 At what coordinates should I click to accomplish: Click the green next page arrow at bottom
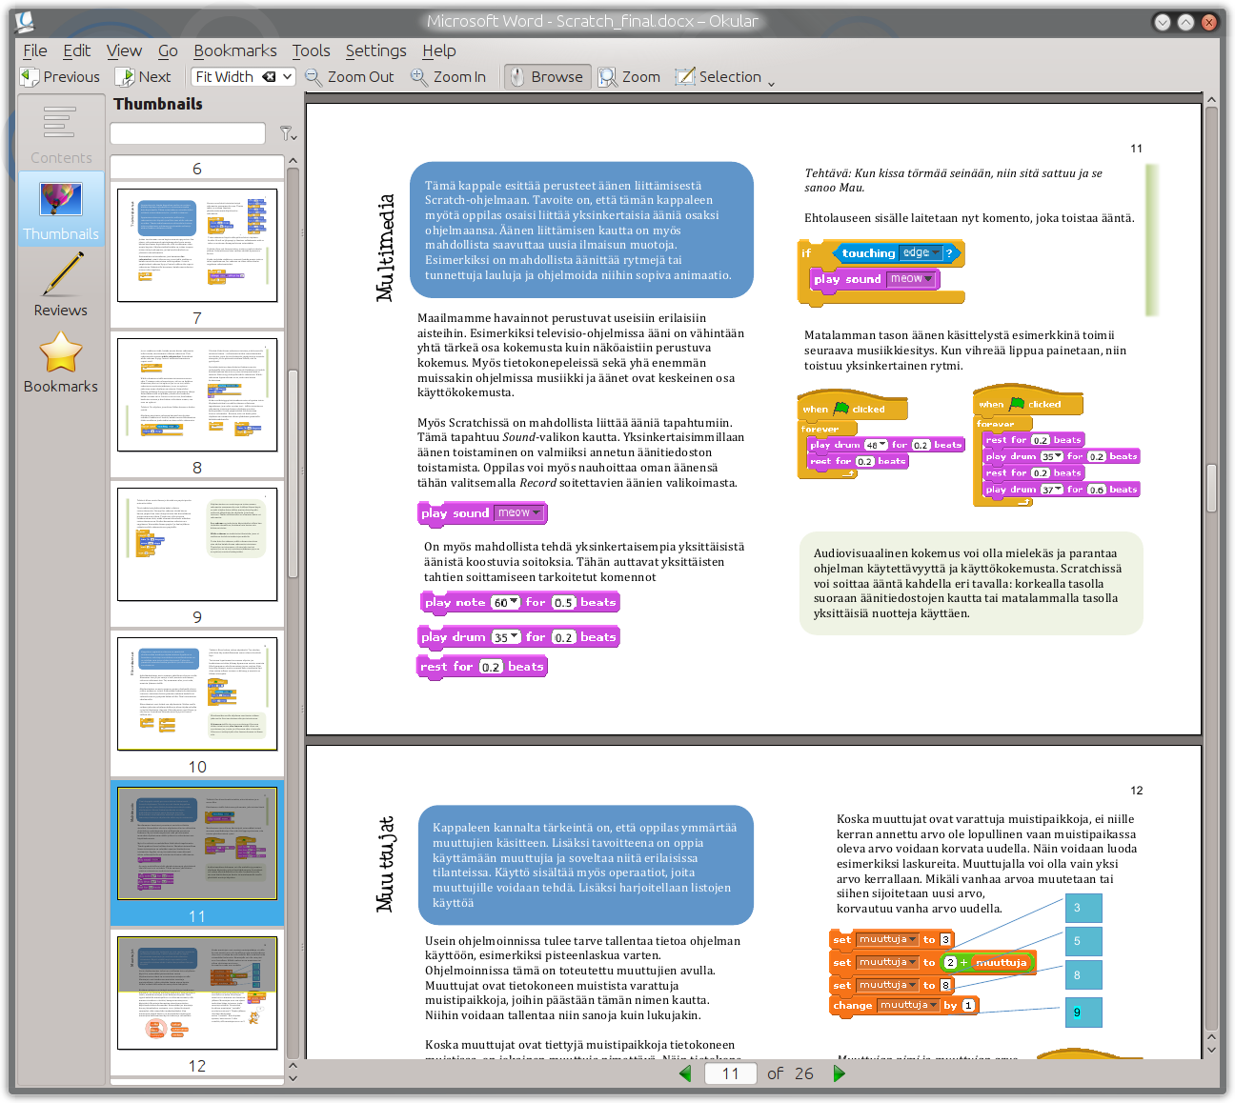[840, 1073]
